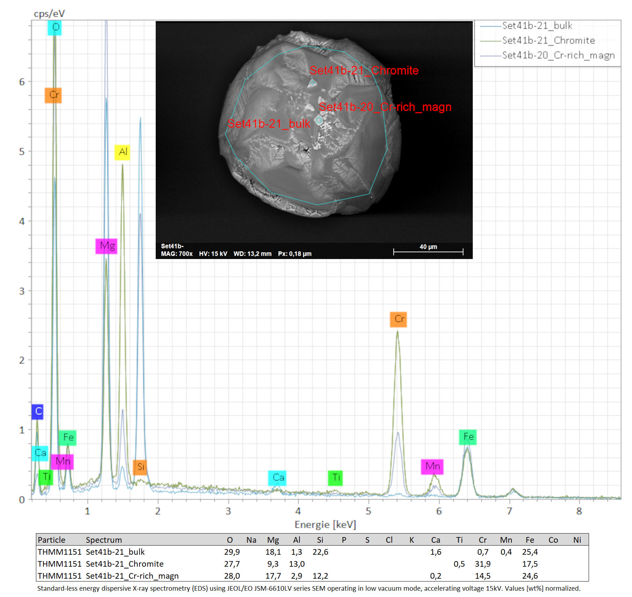632x597 pixels.
Task: Select the Mn peak label below 1 keV
Action: (62, 462)
